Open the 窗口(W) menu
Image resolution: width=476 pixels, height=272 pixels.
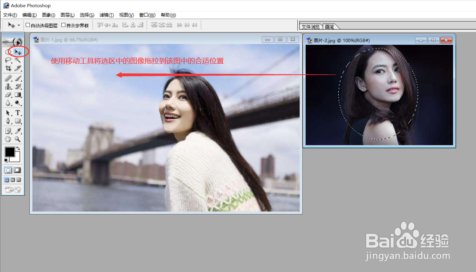[147, 15]
